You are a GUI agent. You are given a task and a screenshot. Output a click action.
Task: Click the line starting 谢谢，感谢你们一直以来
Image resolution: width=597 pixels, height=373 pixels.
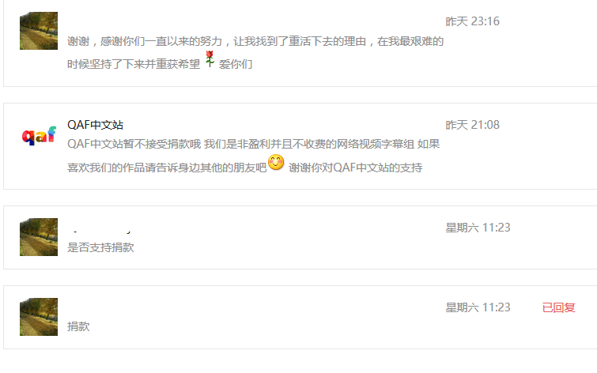(255, 41)
